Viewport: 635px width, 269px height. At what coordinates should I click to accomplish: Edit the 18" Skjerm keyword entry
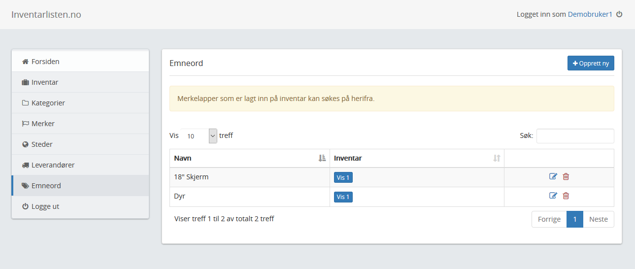tap(553, 177)
